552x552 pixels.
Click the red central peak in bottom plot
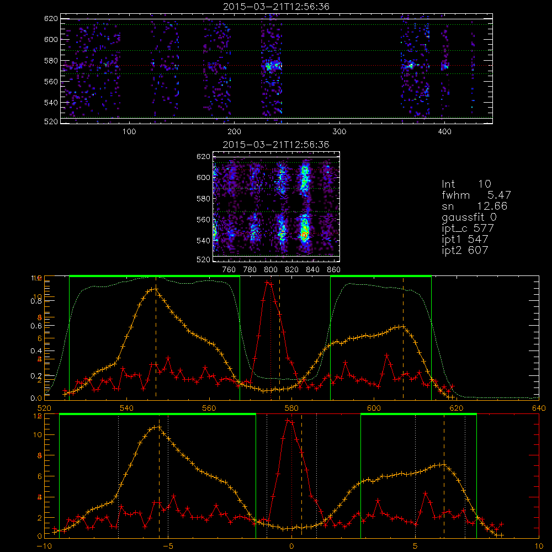point(288,420)
